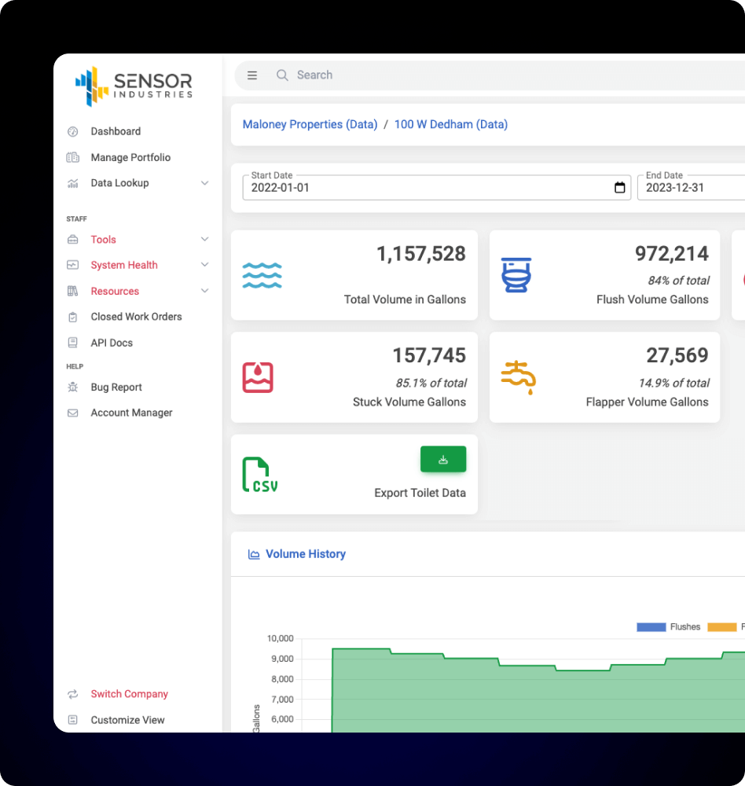
Task: Click the toilet icon on Flush Volume card
Action: [518, 275]
